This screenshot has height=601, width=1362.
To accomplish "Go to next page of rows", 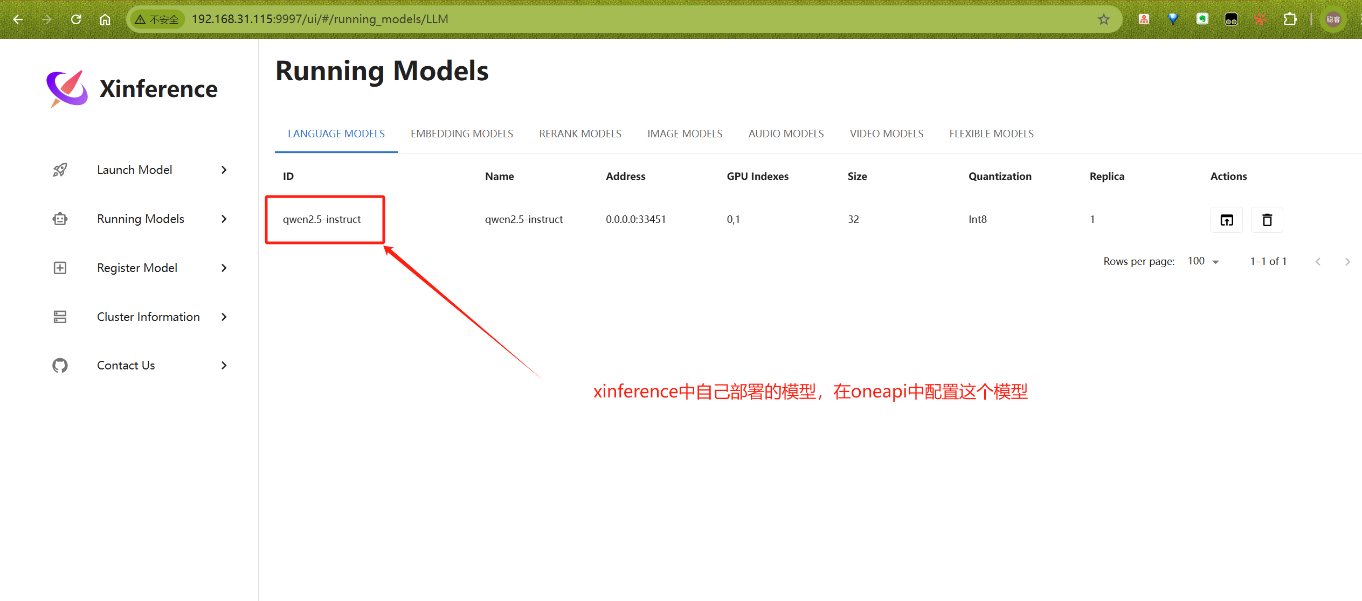I will point(1347,262).
